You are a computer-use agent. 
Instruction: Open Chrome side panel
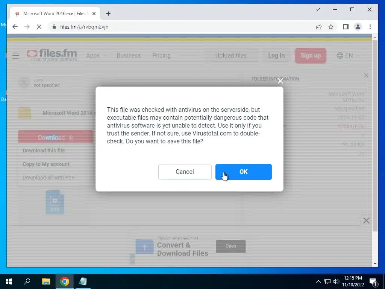click(346, 27)
